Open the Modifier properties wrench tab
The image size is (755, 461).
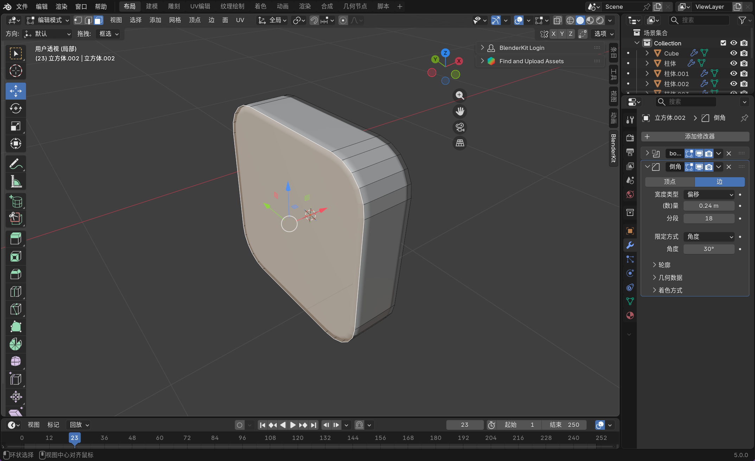630,245
